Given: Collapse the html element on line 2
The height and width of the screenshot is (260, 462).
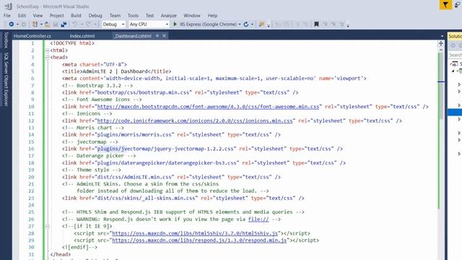Looking at the screenshot, I should [x=48, y=51].
